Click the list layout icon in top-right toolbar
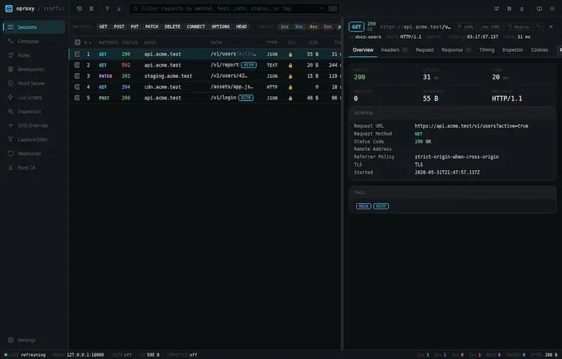 click(497, 8)
